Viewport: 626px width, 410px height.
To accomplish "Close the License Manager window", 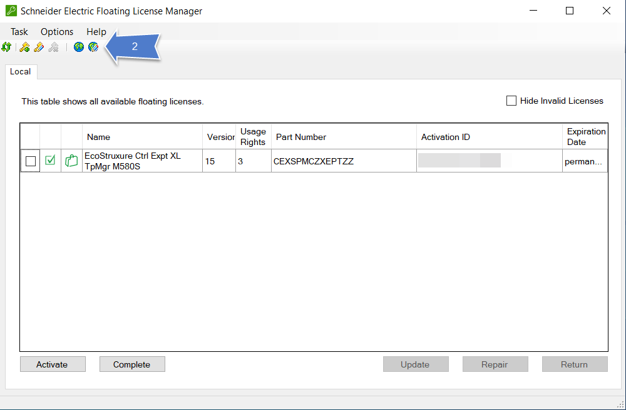I will pyautogui.click(x=607, y=11).
